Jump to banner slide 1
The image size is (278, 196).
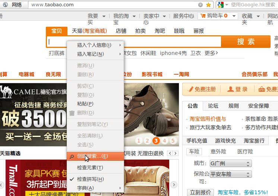[x=139, y=141]
